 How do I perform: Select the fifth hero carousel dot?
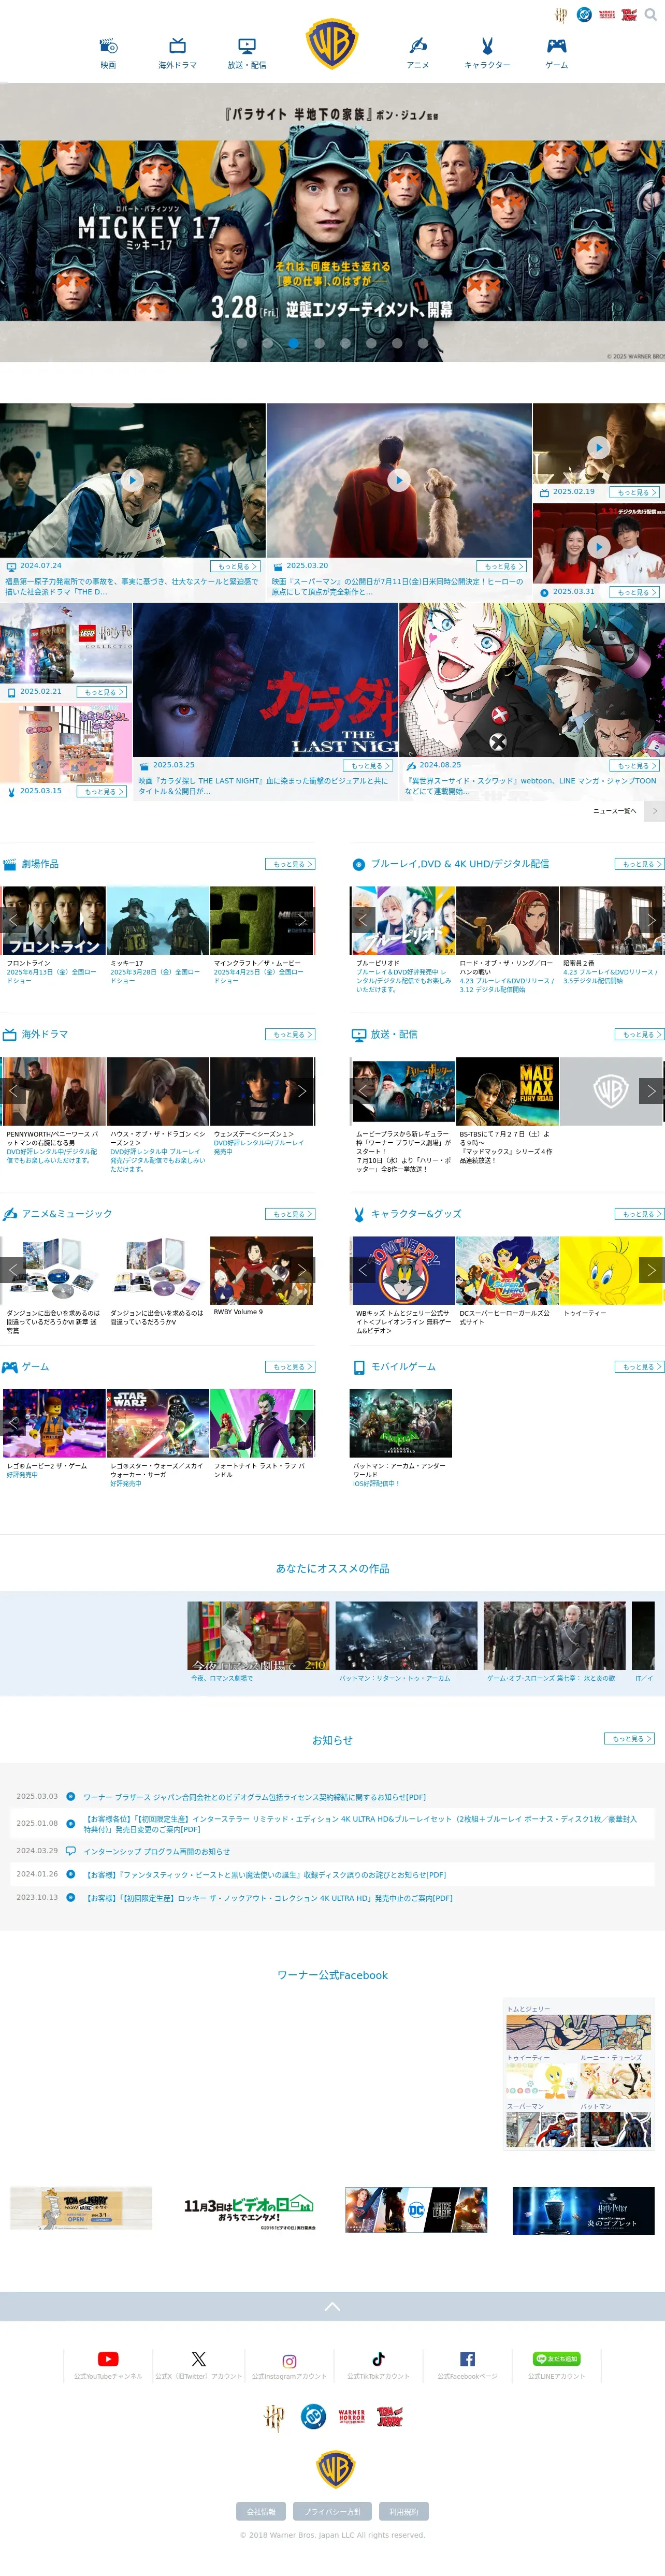(x=345, y=343)
